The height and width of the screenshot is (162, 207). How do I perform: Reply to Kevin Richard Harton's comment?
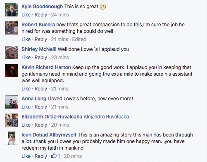click(x=41, y=89)
